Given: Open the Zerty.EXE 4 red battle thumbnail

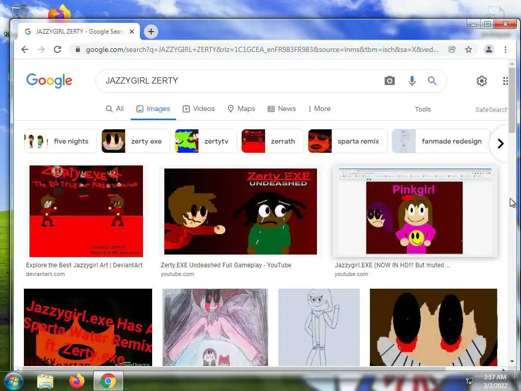Looking at the screenshot, I should [x=86, y=211].
